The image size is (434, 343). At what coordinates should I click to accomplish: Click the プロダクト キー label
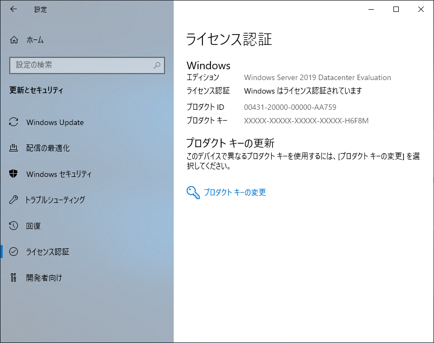tap(207, 120)
